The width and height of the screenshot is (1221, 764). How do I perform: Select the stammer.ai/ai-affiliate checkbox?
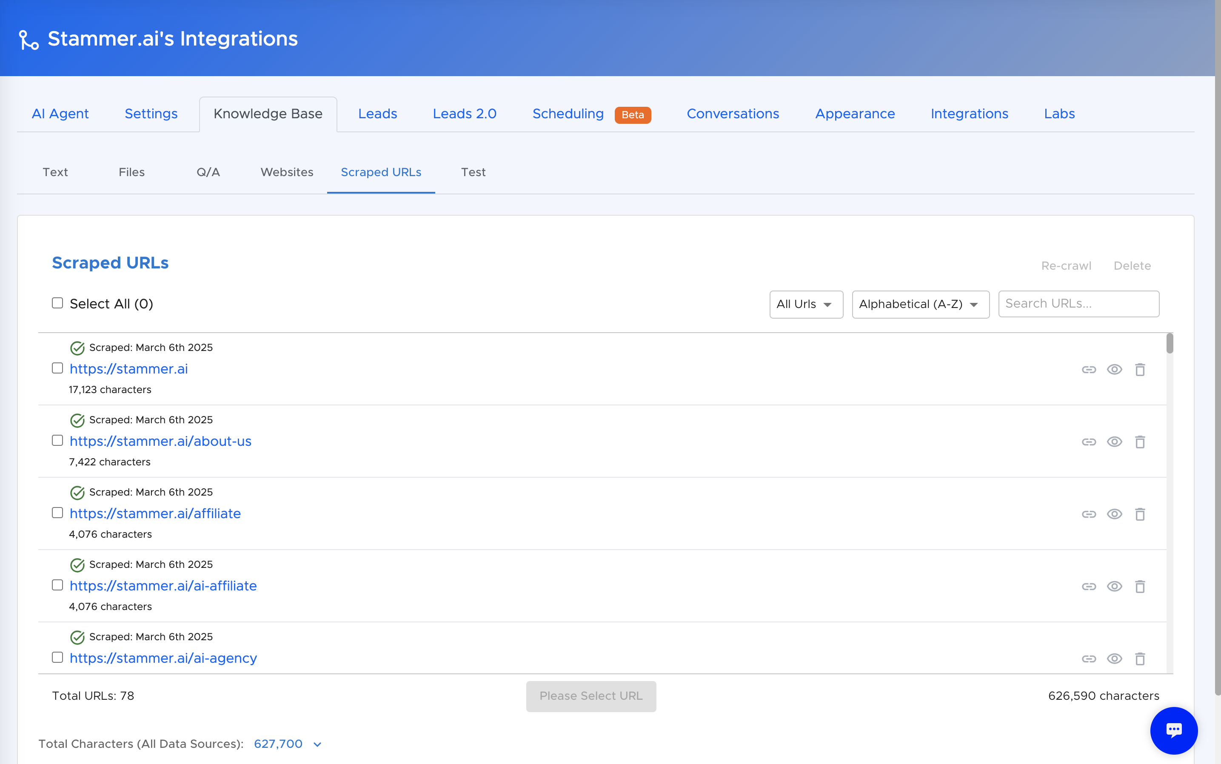click(57, 584)
